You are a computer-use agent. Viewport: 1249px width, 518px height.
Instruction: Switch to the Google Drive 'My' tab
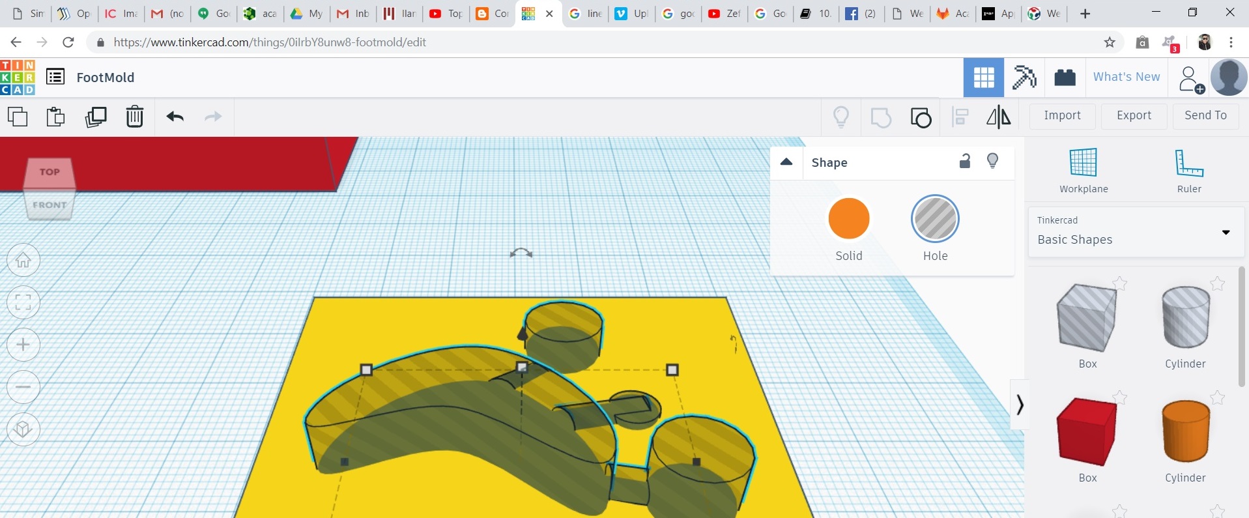(308, 14)
